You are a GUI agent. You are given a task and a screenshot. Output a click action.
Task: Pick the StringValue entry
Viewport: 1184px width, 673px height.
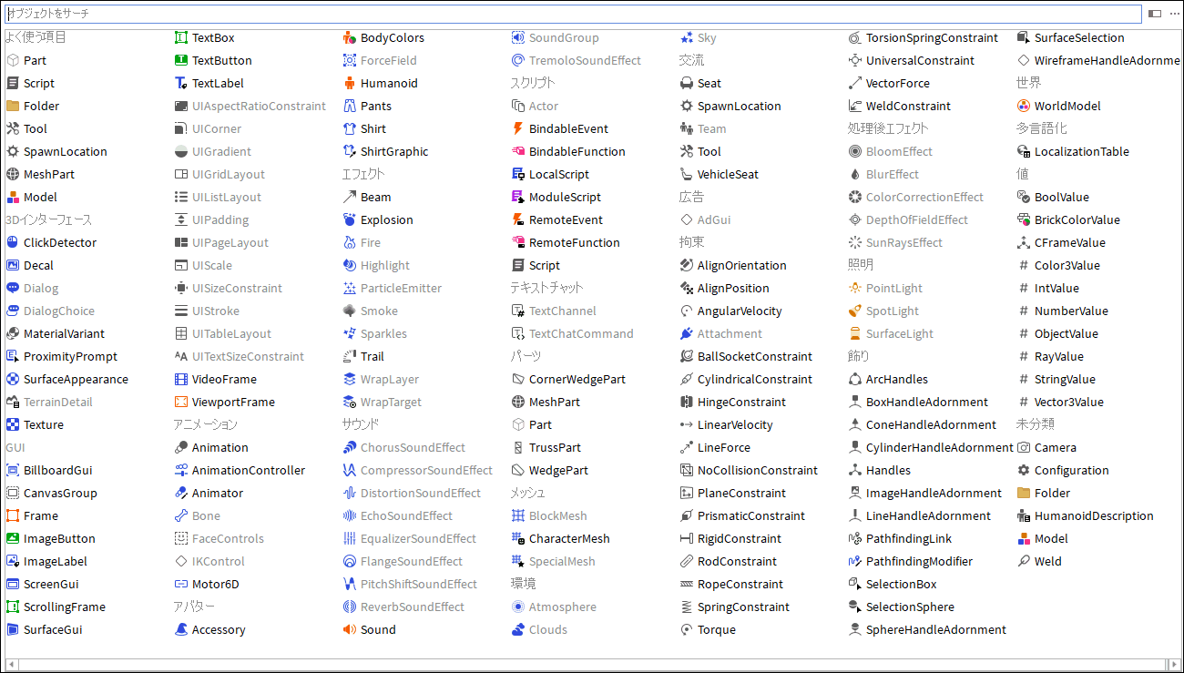(x=1065, y=379)
